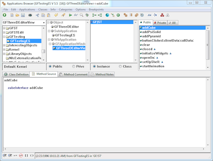This screenshot has height=161, width=213.
Task: Collapse the GFTesting folder
Action: pyautogui.click(x=4, y=37)
